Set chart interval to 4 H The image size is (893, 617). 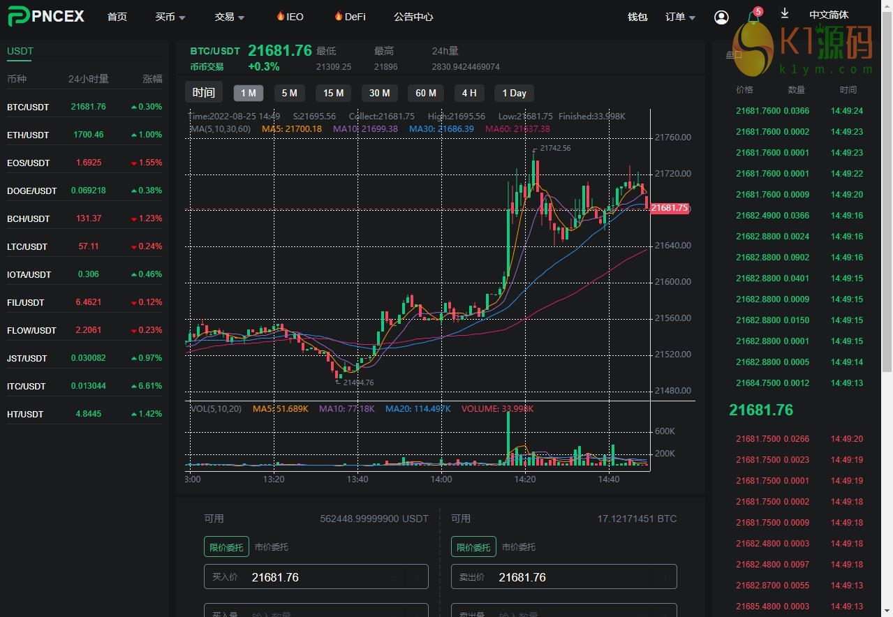click(x=470, y=93)
